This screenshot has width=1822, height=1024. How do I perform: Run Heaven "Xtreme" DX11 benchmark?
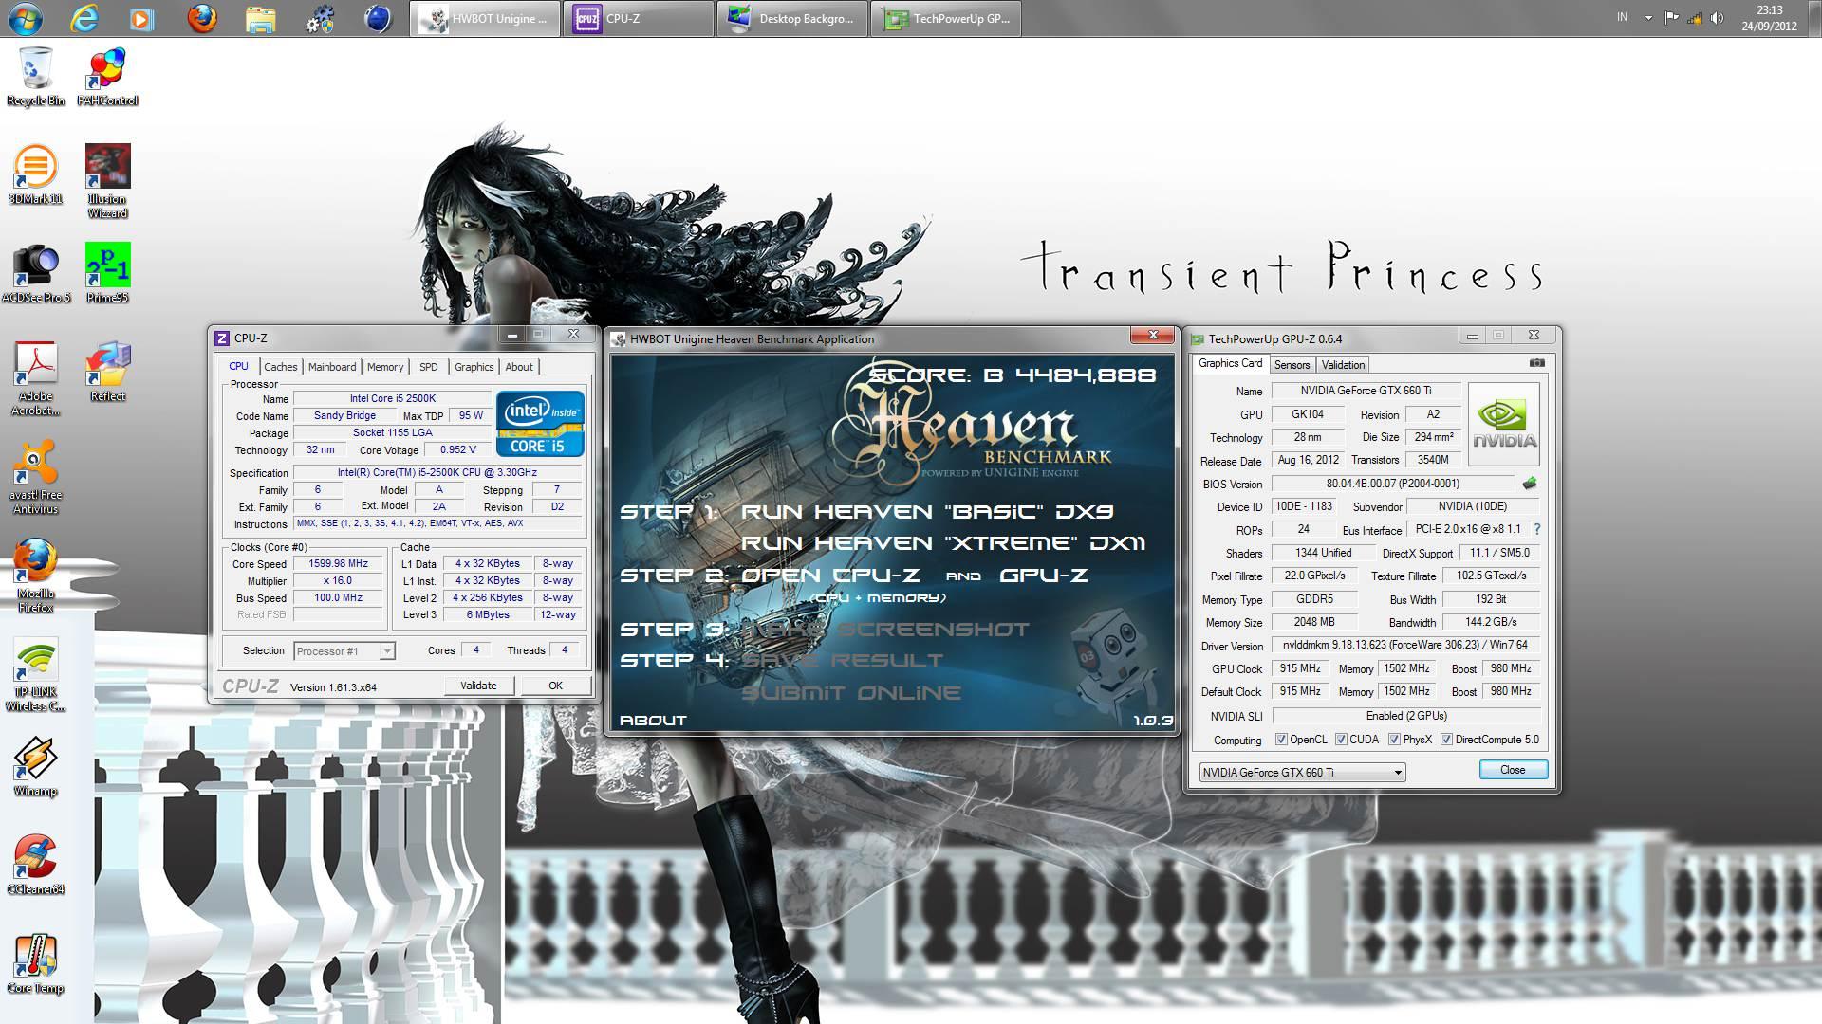tap(943, 543)
